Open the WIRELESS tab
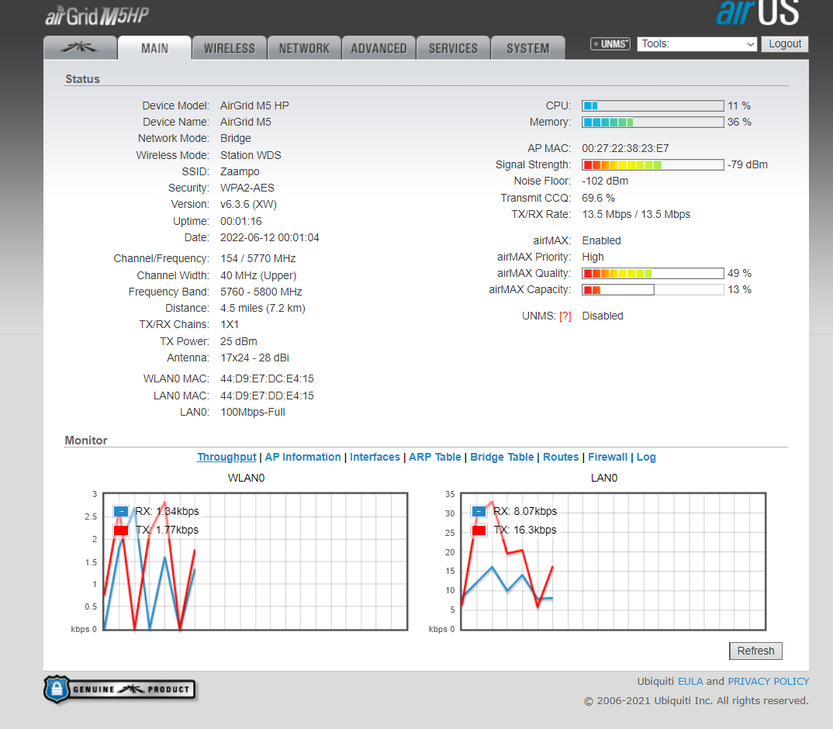This screenshot has width=833, height=729. coord(230,48)
